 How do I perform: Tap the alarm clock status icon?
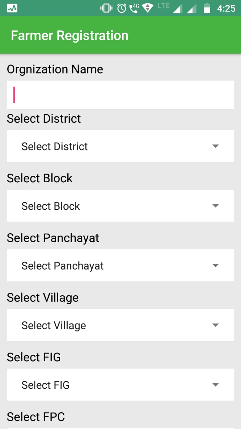tap(121, 8)
